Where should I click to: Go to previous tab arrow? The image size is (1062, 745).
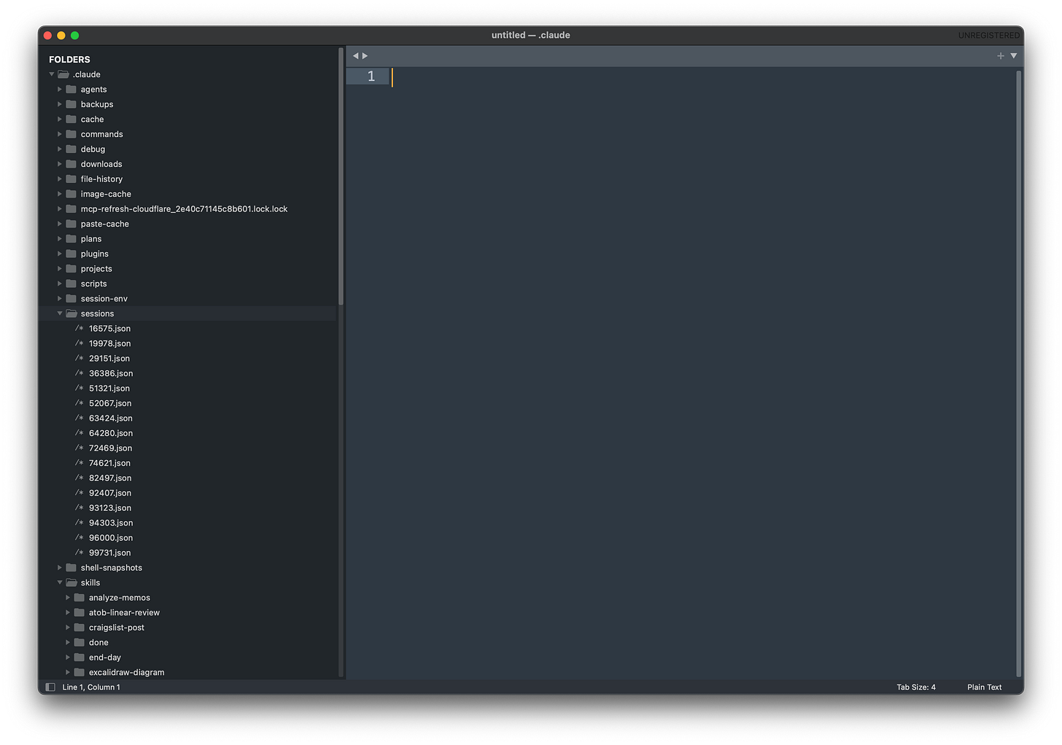[x=355, y=56]
